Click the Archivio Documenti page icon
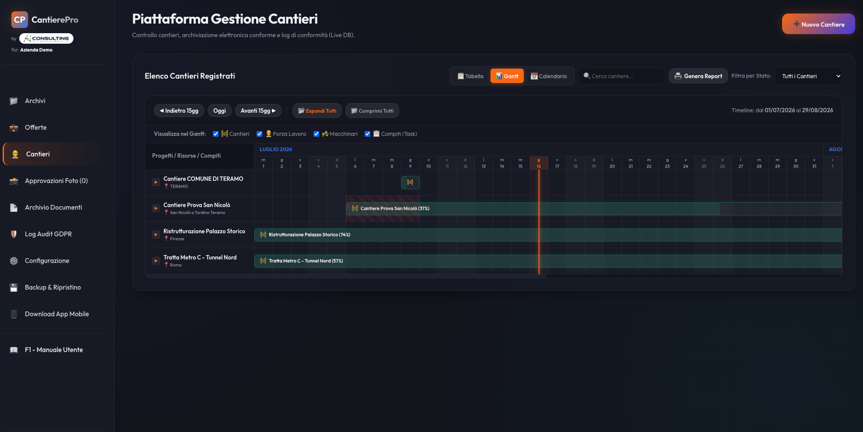Viewport: 863px width, 432px height. pos(14,207)
